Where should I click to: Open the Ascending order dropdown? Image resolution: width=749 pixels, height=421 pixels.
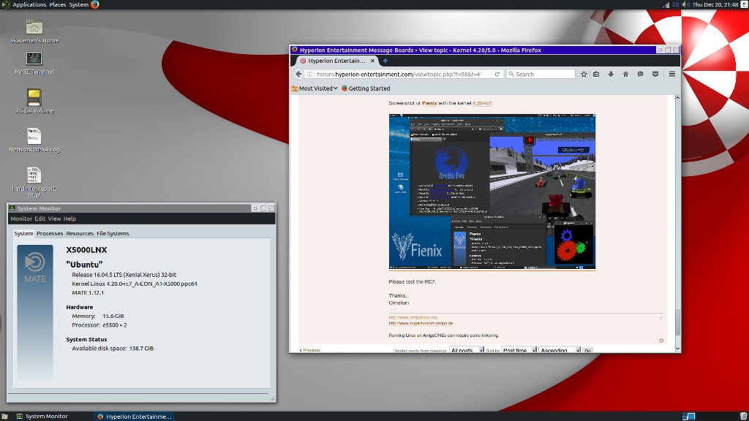[x=560, y=350]
